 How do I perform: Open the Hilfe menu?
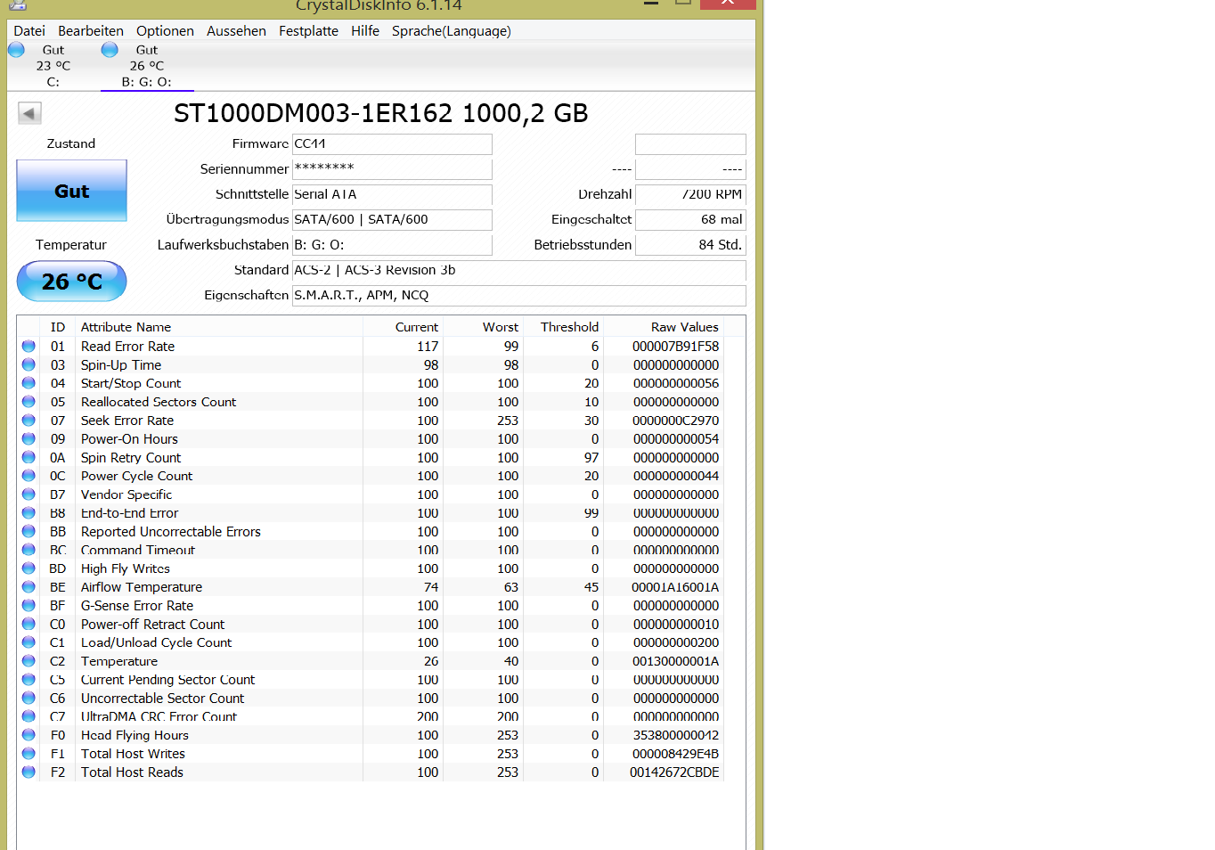(365, 31)
